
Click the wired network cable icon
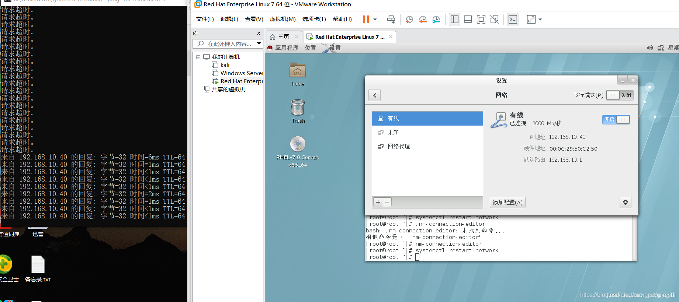coord(499,120)
